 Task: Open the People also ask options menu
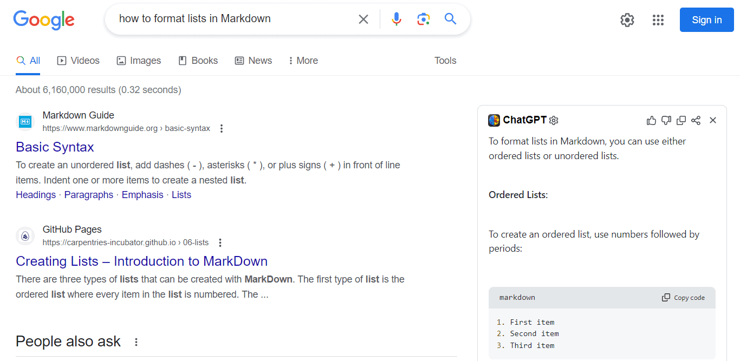pos(136,342)
